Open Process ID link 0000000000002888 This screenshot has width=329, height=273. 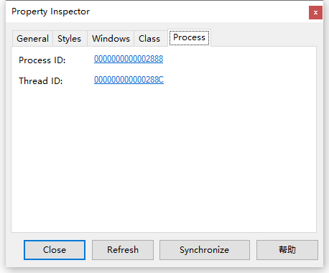[x=129, y=59]
